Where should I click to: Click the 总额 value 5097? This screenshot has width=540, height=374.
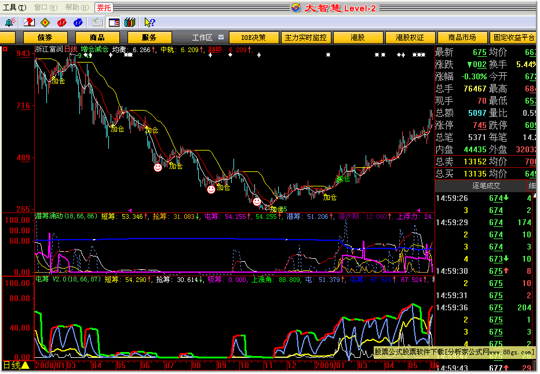(477, 113)
